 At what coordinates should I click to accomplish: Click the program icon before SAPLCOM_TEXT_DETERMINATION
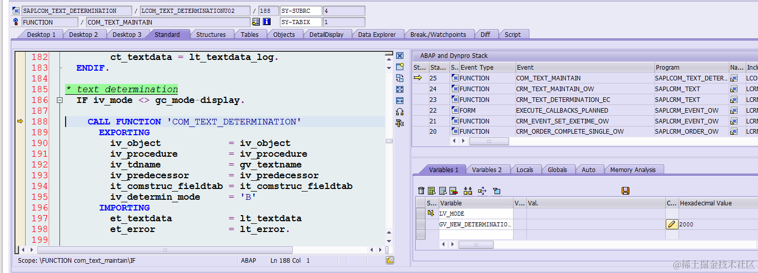coord(16,11)
